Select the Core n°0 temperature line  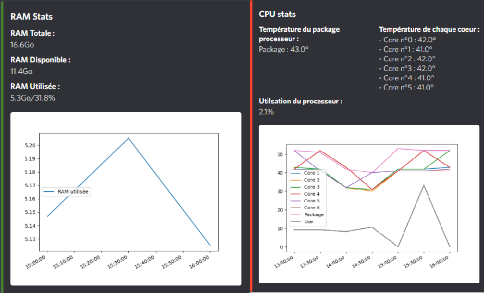[407, 40]
